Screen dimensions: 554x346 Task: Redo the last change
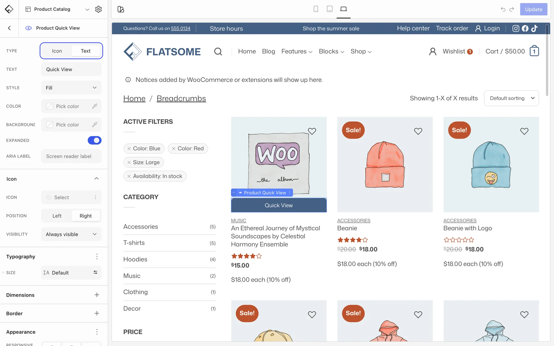pyautogui.click(x=512, y=9)
